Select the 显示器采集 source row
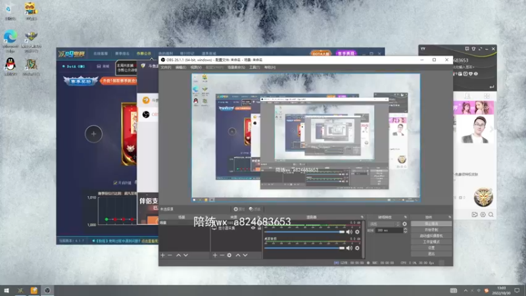This screenshot has height=296, width=526. point(236,228)
